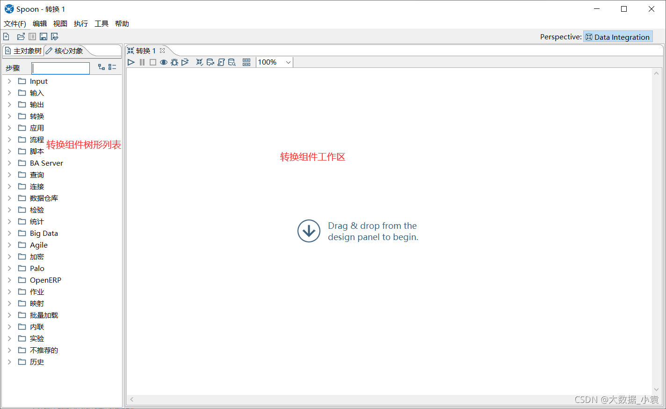
Task: Click the step search input field
Action: click(x=61, y=68)
